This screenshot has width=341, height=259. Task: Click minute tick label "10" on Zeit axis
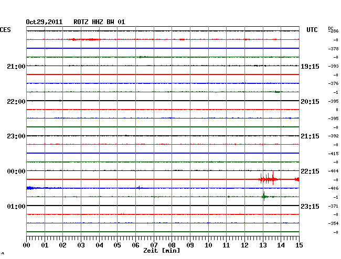coord(208,245)
